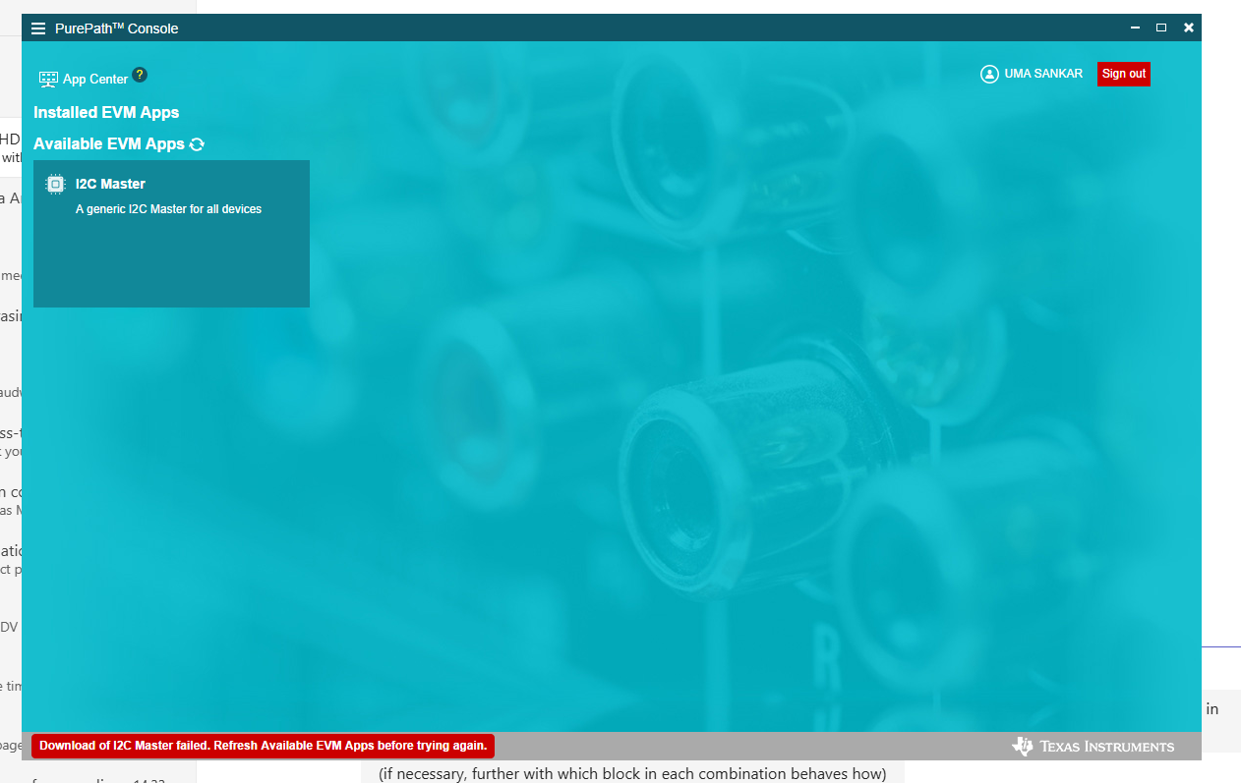Click the Installed EVM Apps heading

pyautogui.click(x=106, y=112)
